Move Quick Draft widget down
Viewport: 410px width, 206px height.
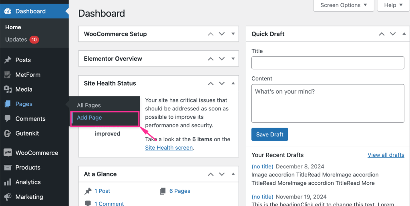click(x=393, y=34)
